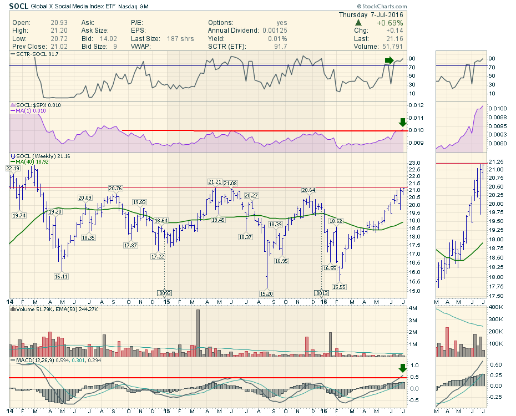516x416 pixels.
Task: Click the Last Size 187 shrs value
Action: tap(180, 38)
